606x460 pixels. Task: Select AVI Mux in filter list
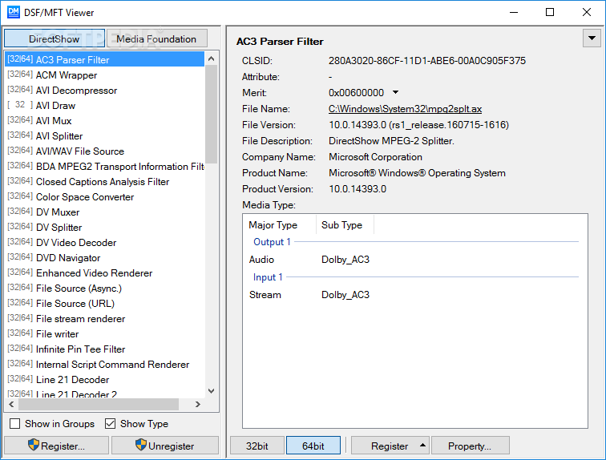pos(104,120)
